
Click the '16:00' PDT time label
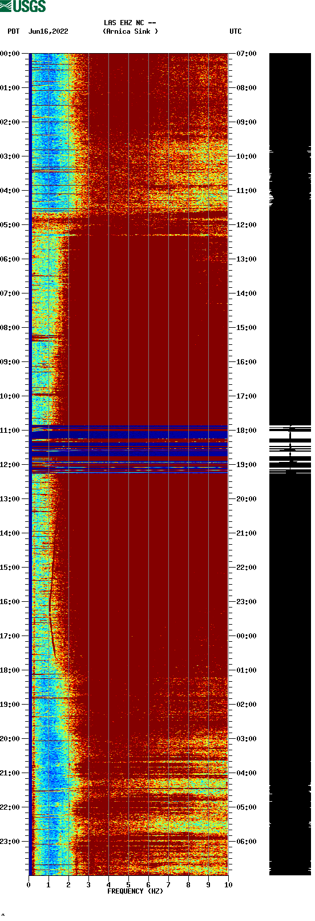10,602
